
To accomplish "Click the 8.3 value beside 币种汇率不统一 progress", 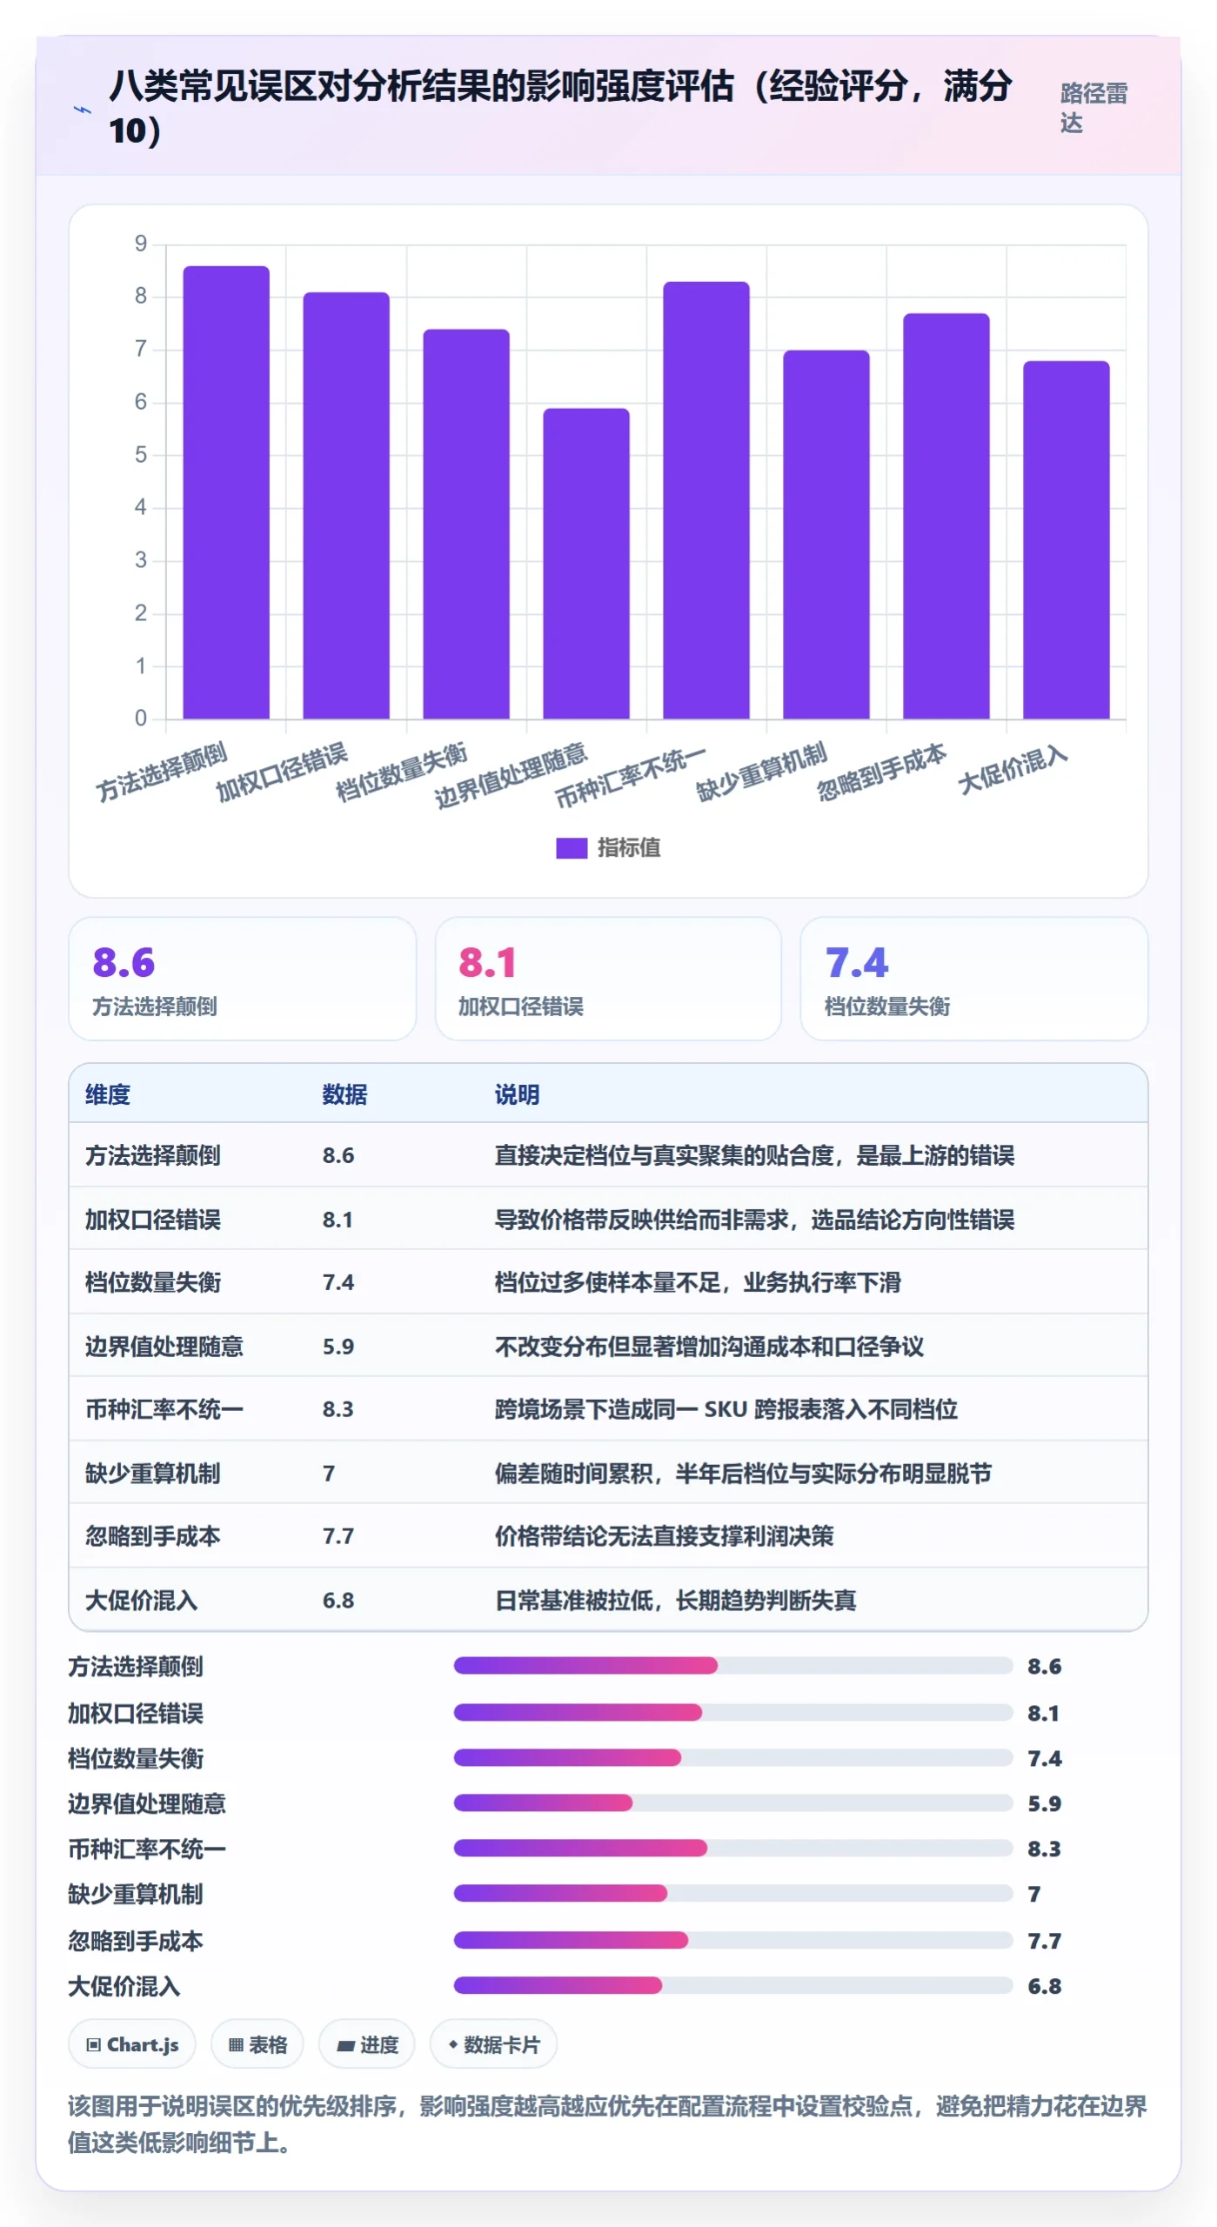I will coord(1044,1849).
